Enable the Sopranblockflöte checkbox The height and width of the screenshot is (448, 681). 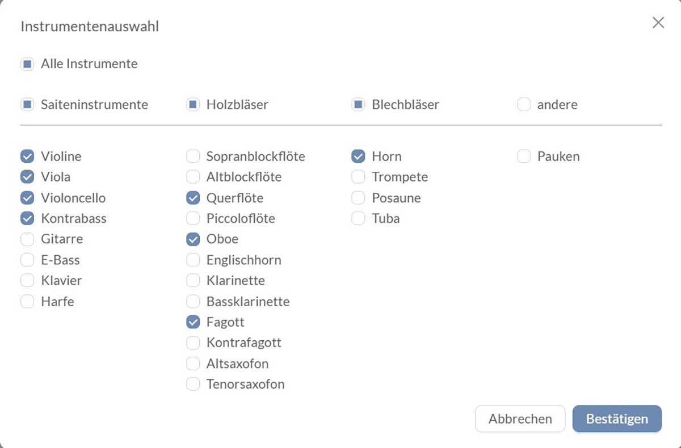tap(193, 157)
